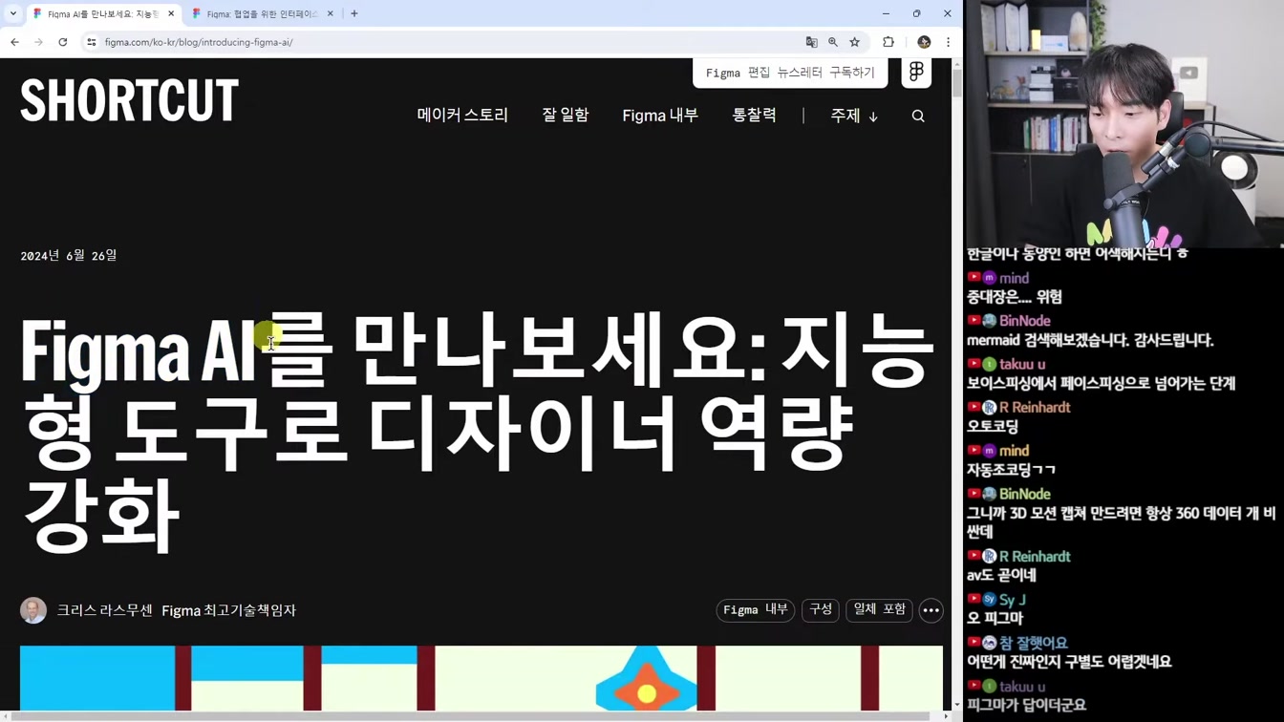Open the 잘 일함 nav item
This screenshot has height=722, width=1284.
point(566,116)
